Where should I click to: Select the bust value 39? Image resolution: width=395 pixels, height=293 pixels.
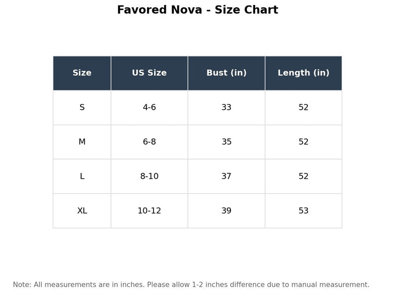pyautogui.click(x=227, y=211)
